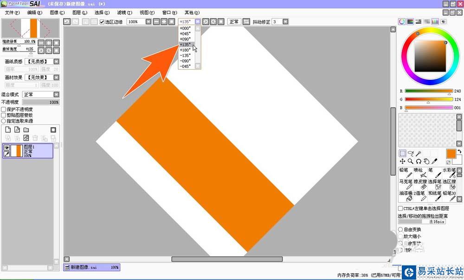Choose the 选择笔 selection pen tool
464x280 pixels.
(x=434, y=184)
